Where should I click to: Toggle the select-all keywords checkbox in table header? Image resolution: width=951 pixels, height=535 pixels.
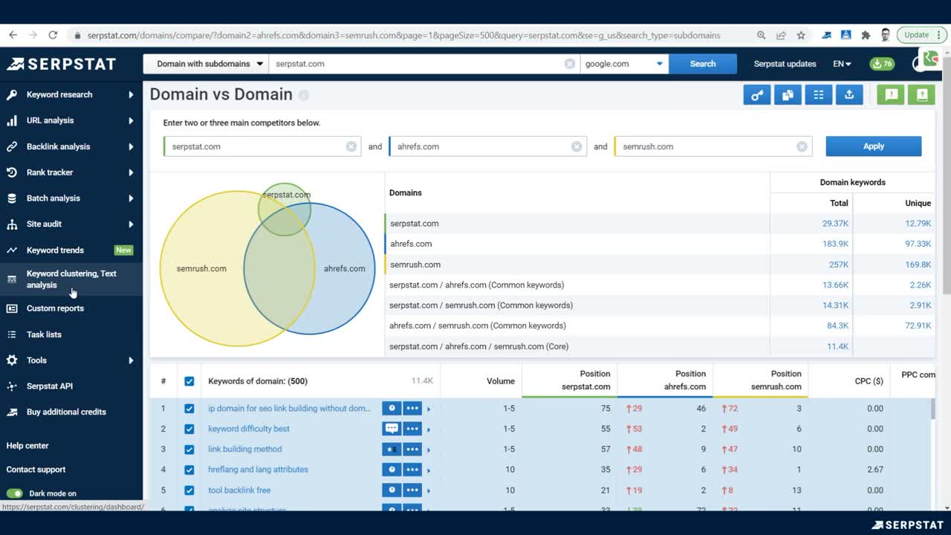(189, 381)
